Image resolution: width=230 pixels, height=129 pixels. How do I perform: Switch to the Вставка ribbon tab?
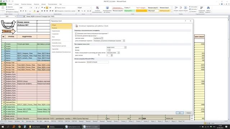coord(17,4)
